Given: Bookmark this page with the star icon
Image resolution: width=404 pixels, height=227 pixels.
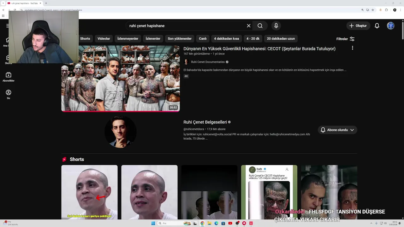Looking at the screenshot, I should [x=373, y=10].
